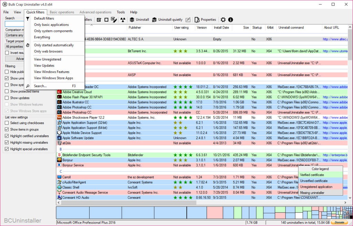
Task: Click the Apple Mobile Device Support icon
Action: [59, 133]
